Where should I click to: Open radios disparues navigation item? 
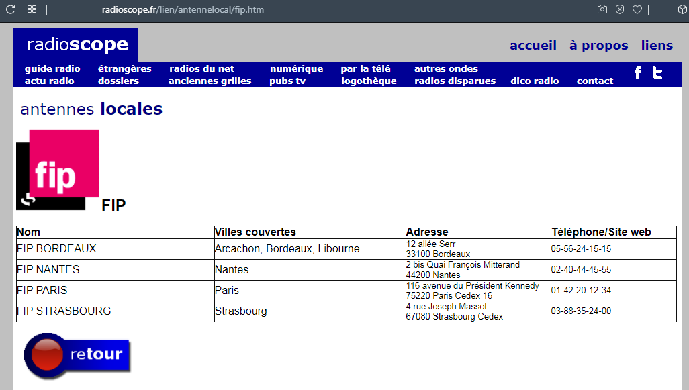(x=455, y=81)
